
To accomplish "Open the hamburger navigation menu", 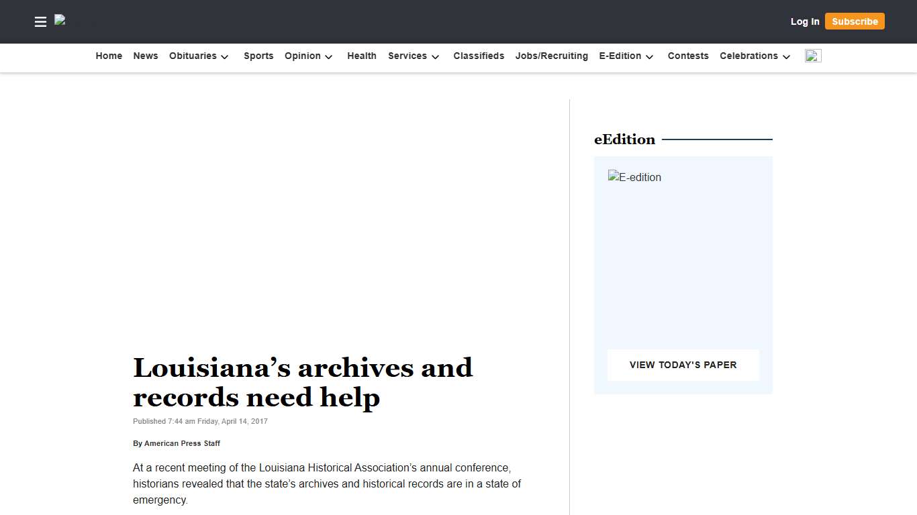I will pyautogui.click(x=40, y=21).
